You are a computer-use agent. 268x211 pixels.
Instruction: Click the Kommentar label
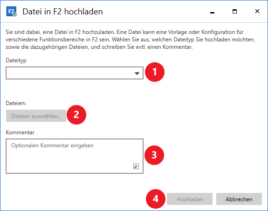point(20,132)
